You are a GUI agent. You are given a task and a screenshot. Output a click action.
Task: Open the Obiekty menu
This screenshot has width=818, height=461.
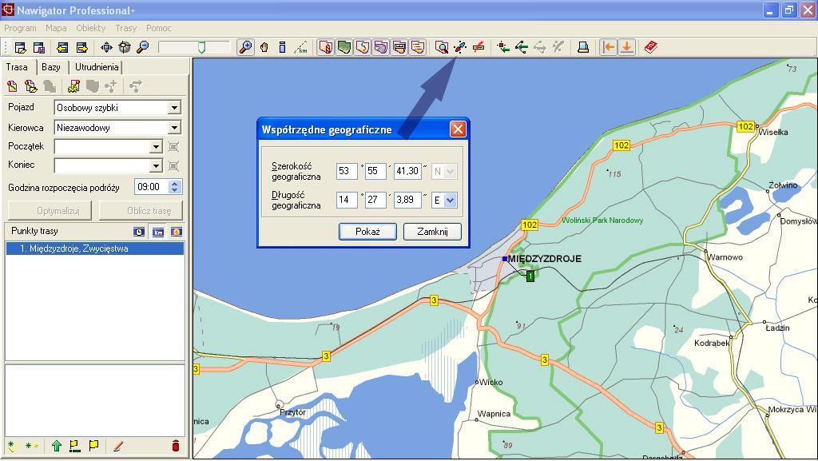(x=91, y=28)
